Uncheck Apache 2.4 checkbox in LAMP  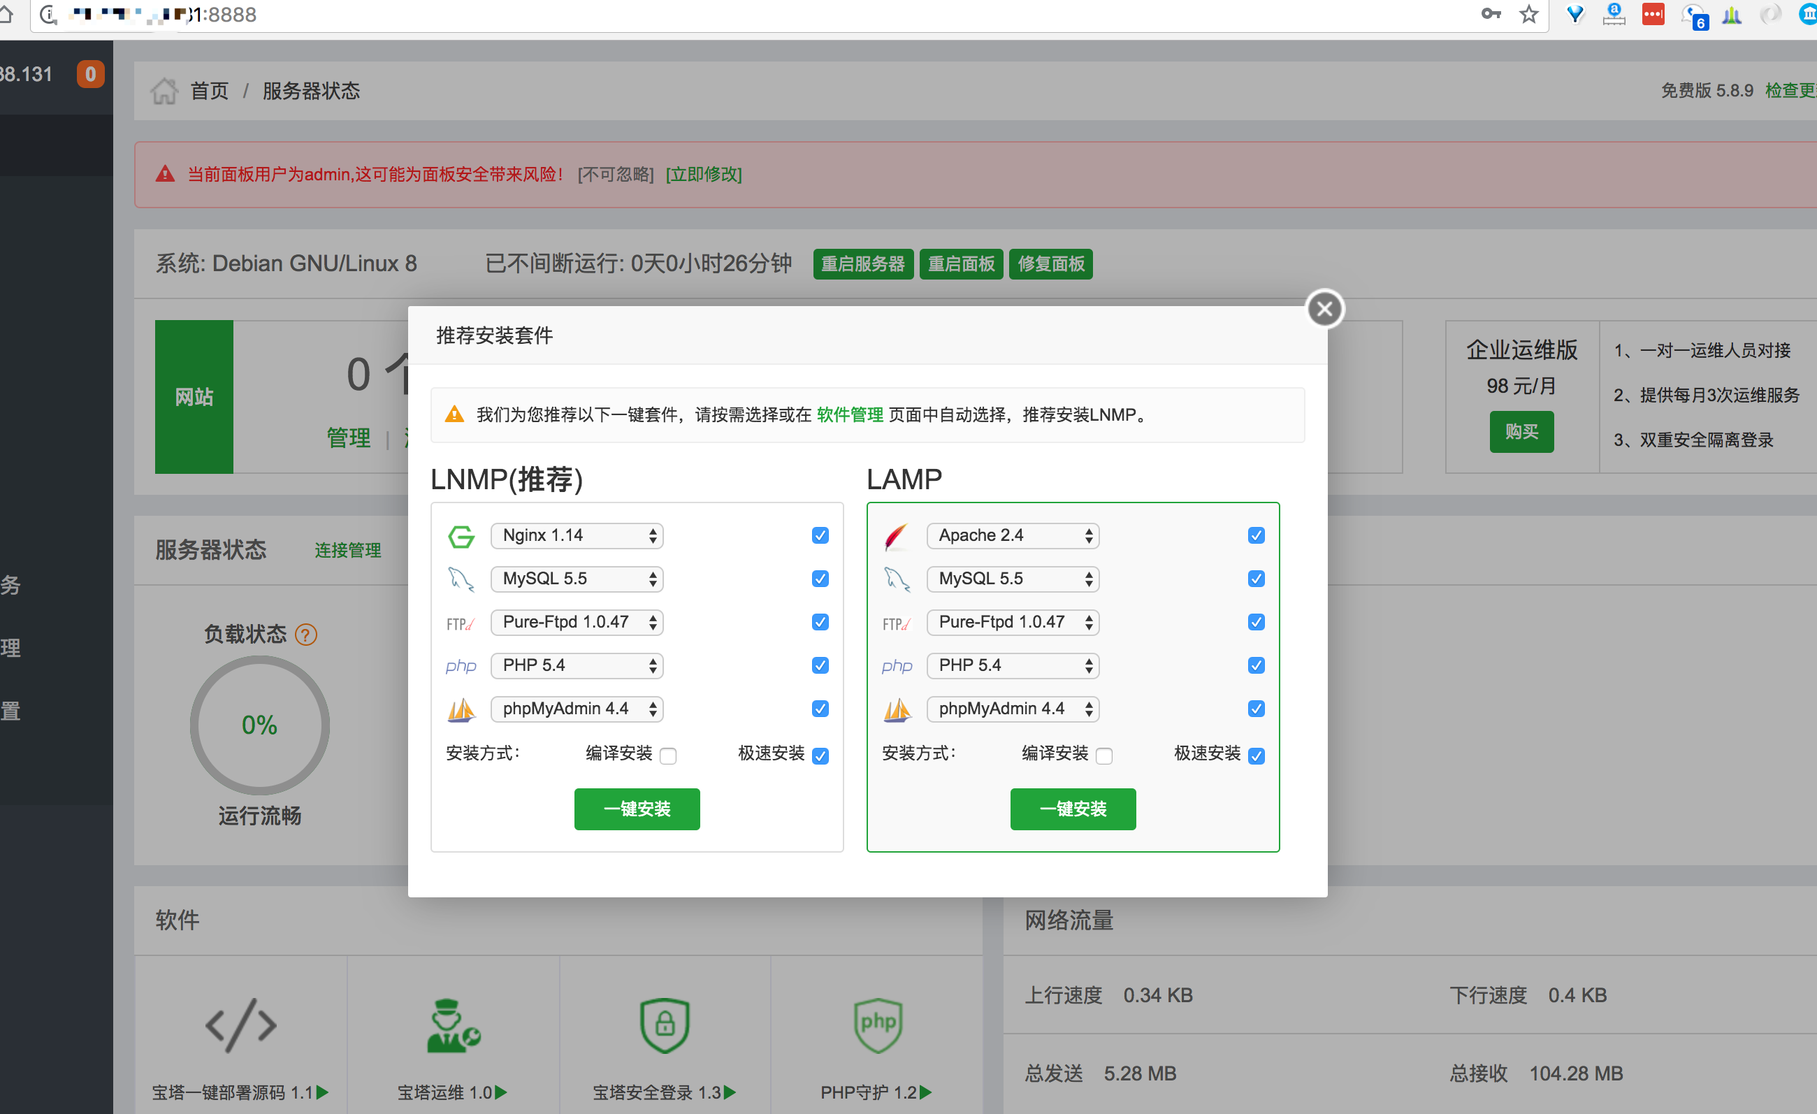[x=1257, y=535]
